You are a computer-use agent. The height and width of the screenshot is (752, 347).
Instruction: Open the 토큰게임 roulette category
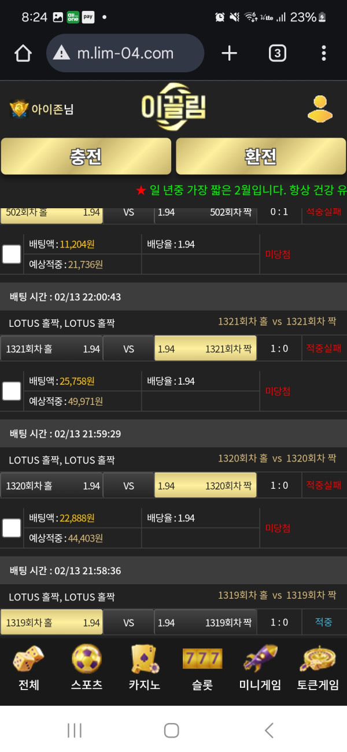318,668
